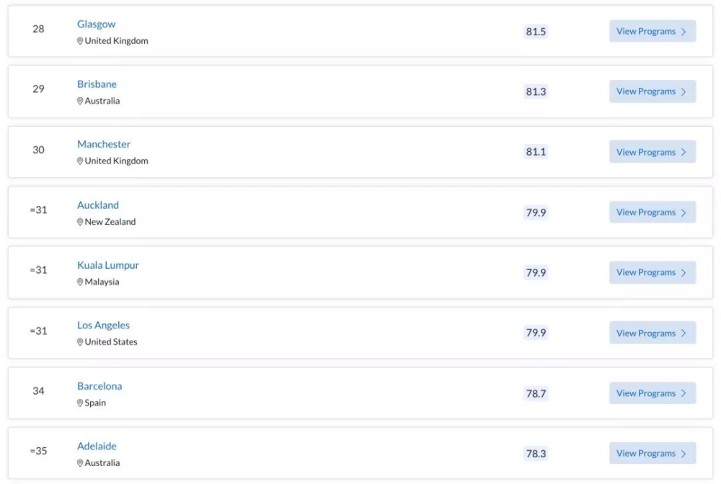The image size is (721, 484).
Task: Click the location pin icon next to New Zealand
Action: pyautogui.click(x=80, y=222)
